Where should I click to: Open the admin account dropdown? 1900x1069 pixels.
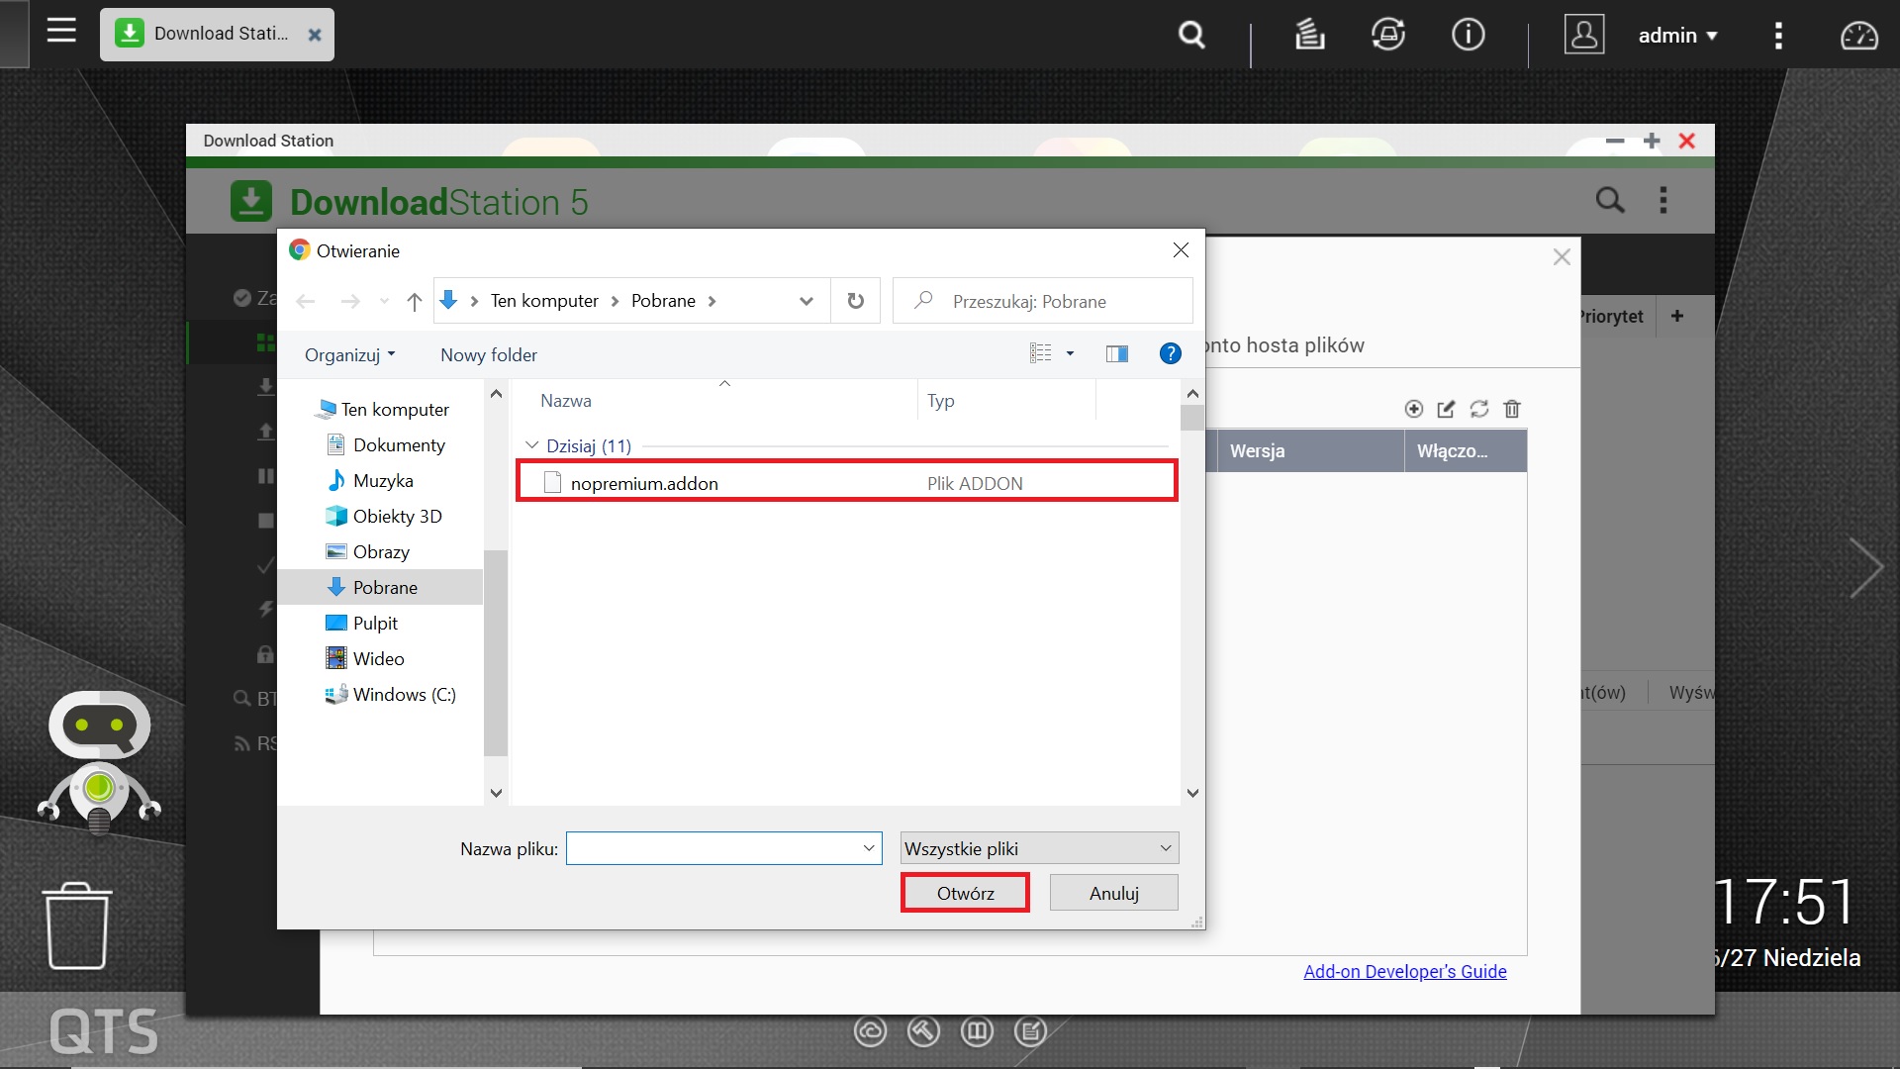pyautogui.click(x=1677, y=36)
